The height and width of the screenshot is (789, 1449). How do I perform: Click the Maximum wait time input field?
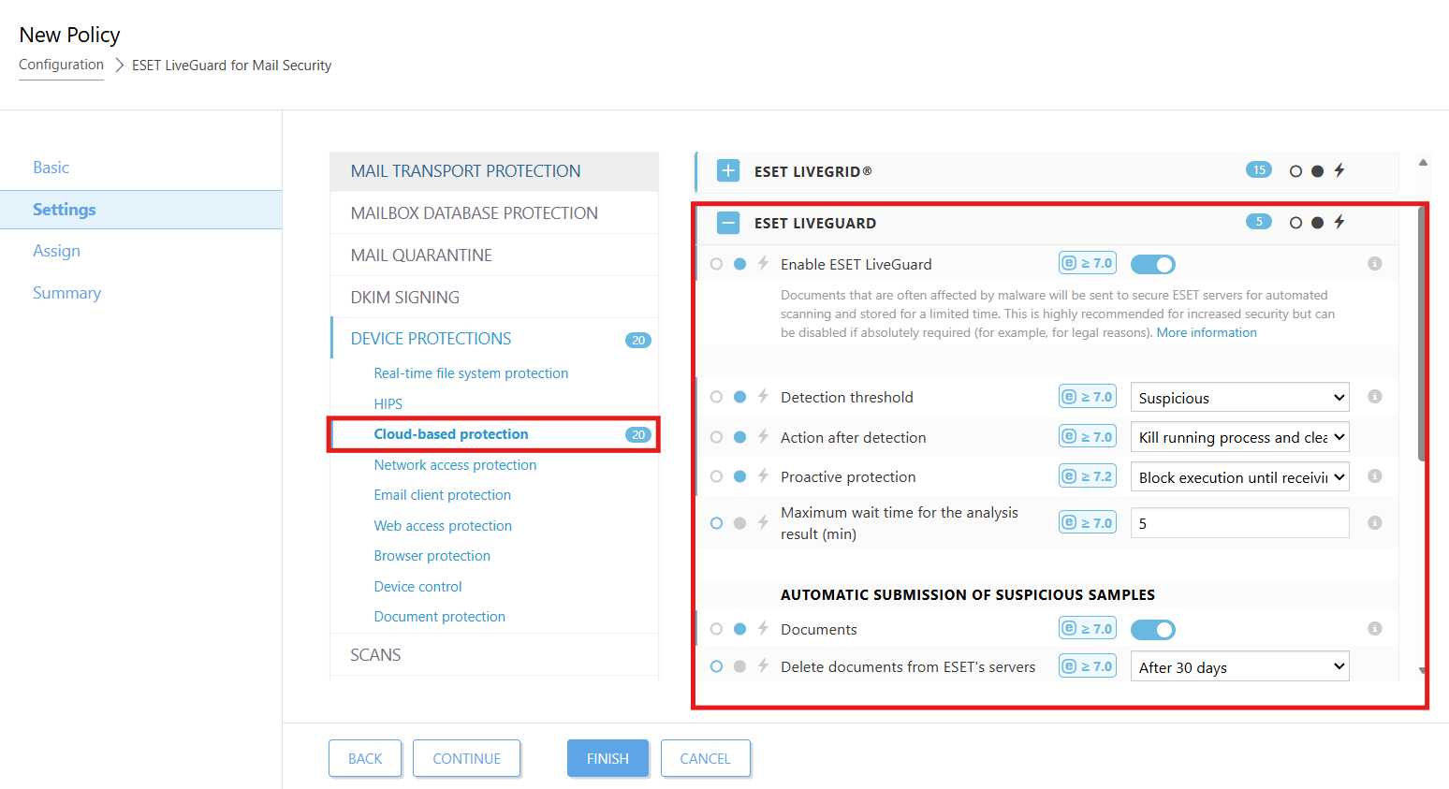1239,523
